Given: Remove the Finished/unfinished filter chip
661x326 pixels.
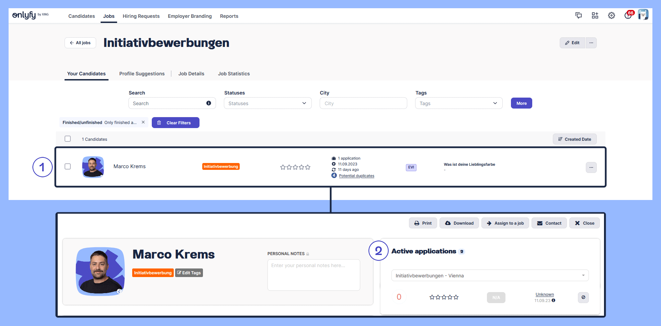Looking at the screenshot, I should click(x=143, y=122).
